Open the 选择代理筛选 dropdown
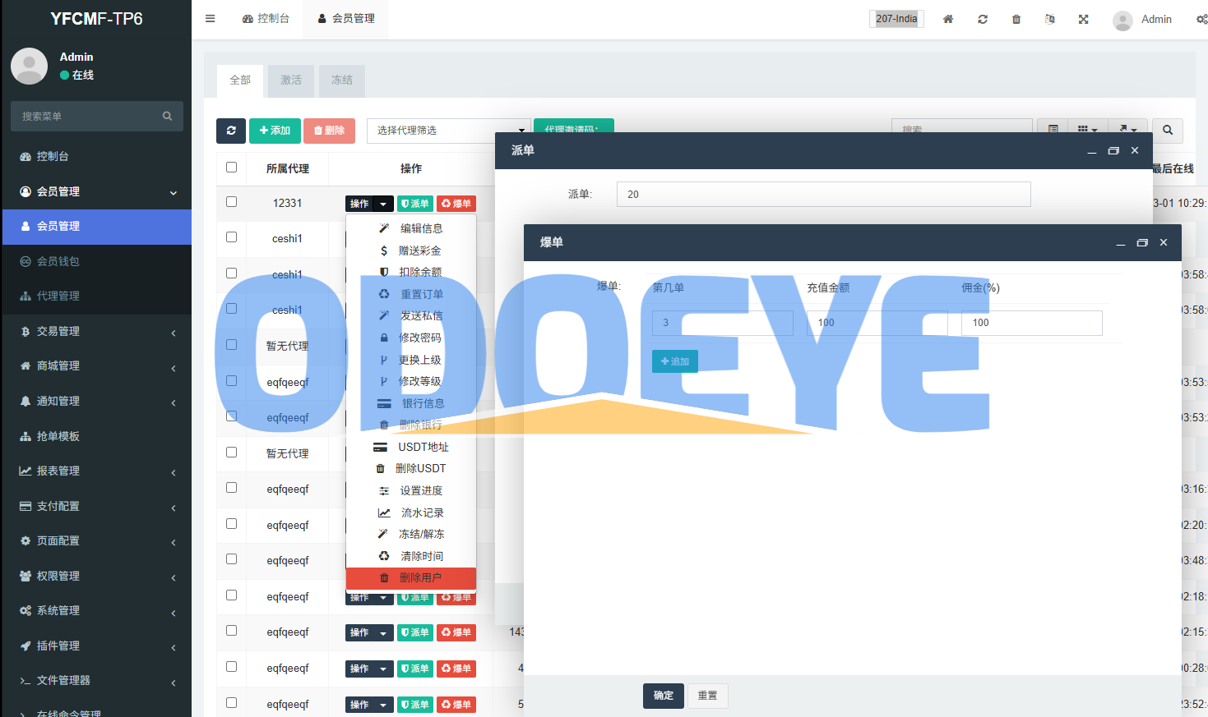The height and width of the screenshot is (717, 1208). (448, 131)
